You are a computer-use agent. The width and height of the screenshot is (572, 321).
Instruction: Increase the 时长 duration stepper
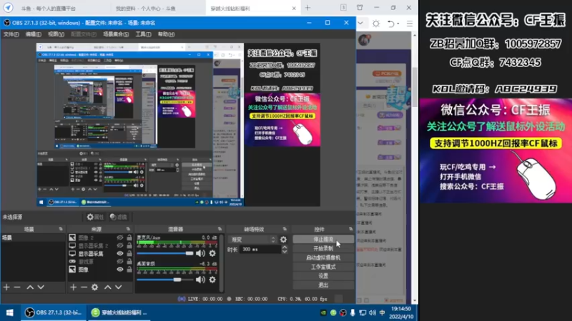(285, 247)
